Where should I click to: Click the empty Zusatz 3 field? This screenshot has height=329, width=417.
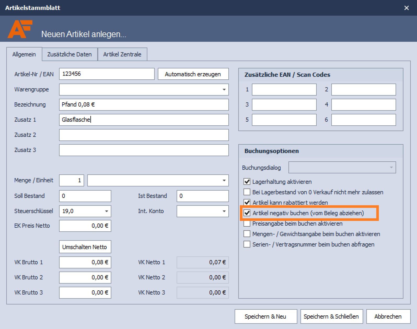pos(144,150)
